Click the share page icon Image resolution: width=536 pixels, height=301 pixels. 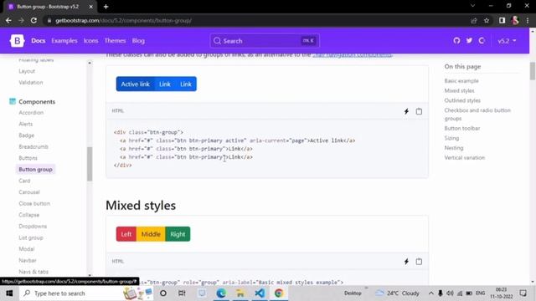[474, 20]
